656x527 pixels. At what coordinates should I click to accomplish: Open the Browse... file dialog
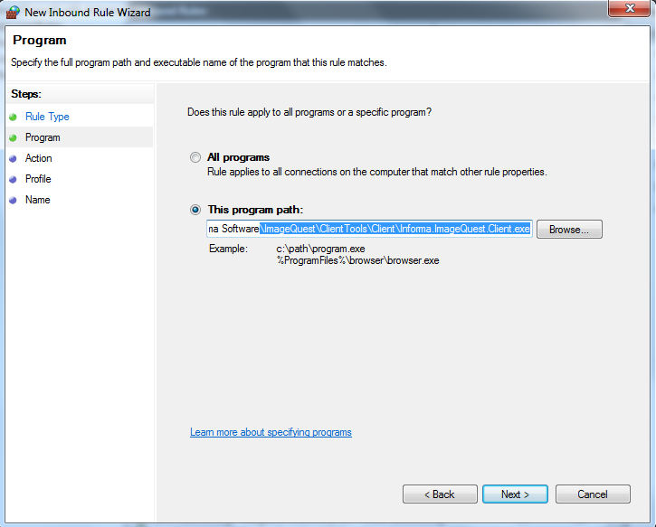tap(569, 230)
